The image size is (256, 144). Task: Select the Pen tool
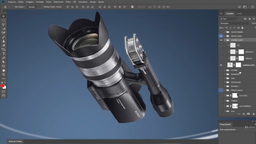click(x=4, y=58)
